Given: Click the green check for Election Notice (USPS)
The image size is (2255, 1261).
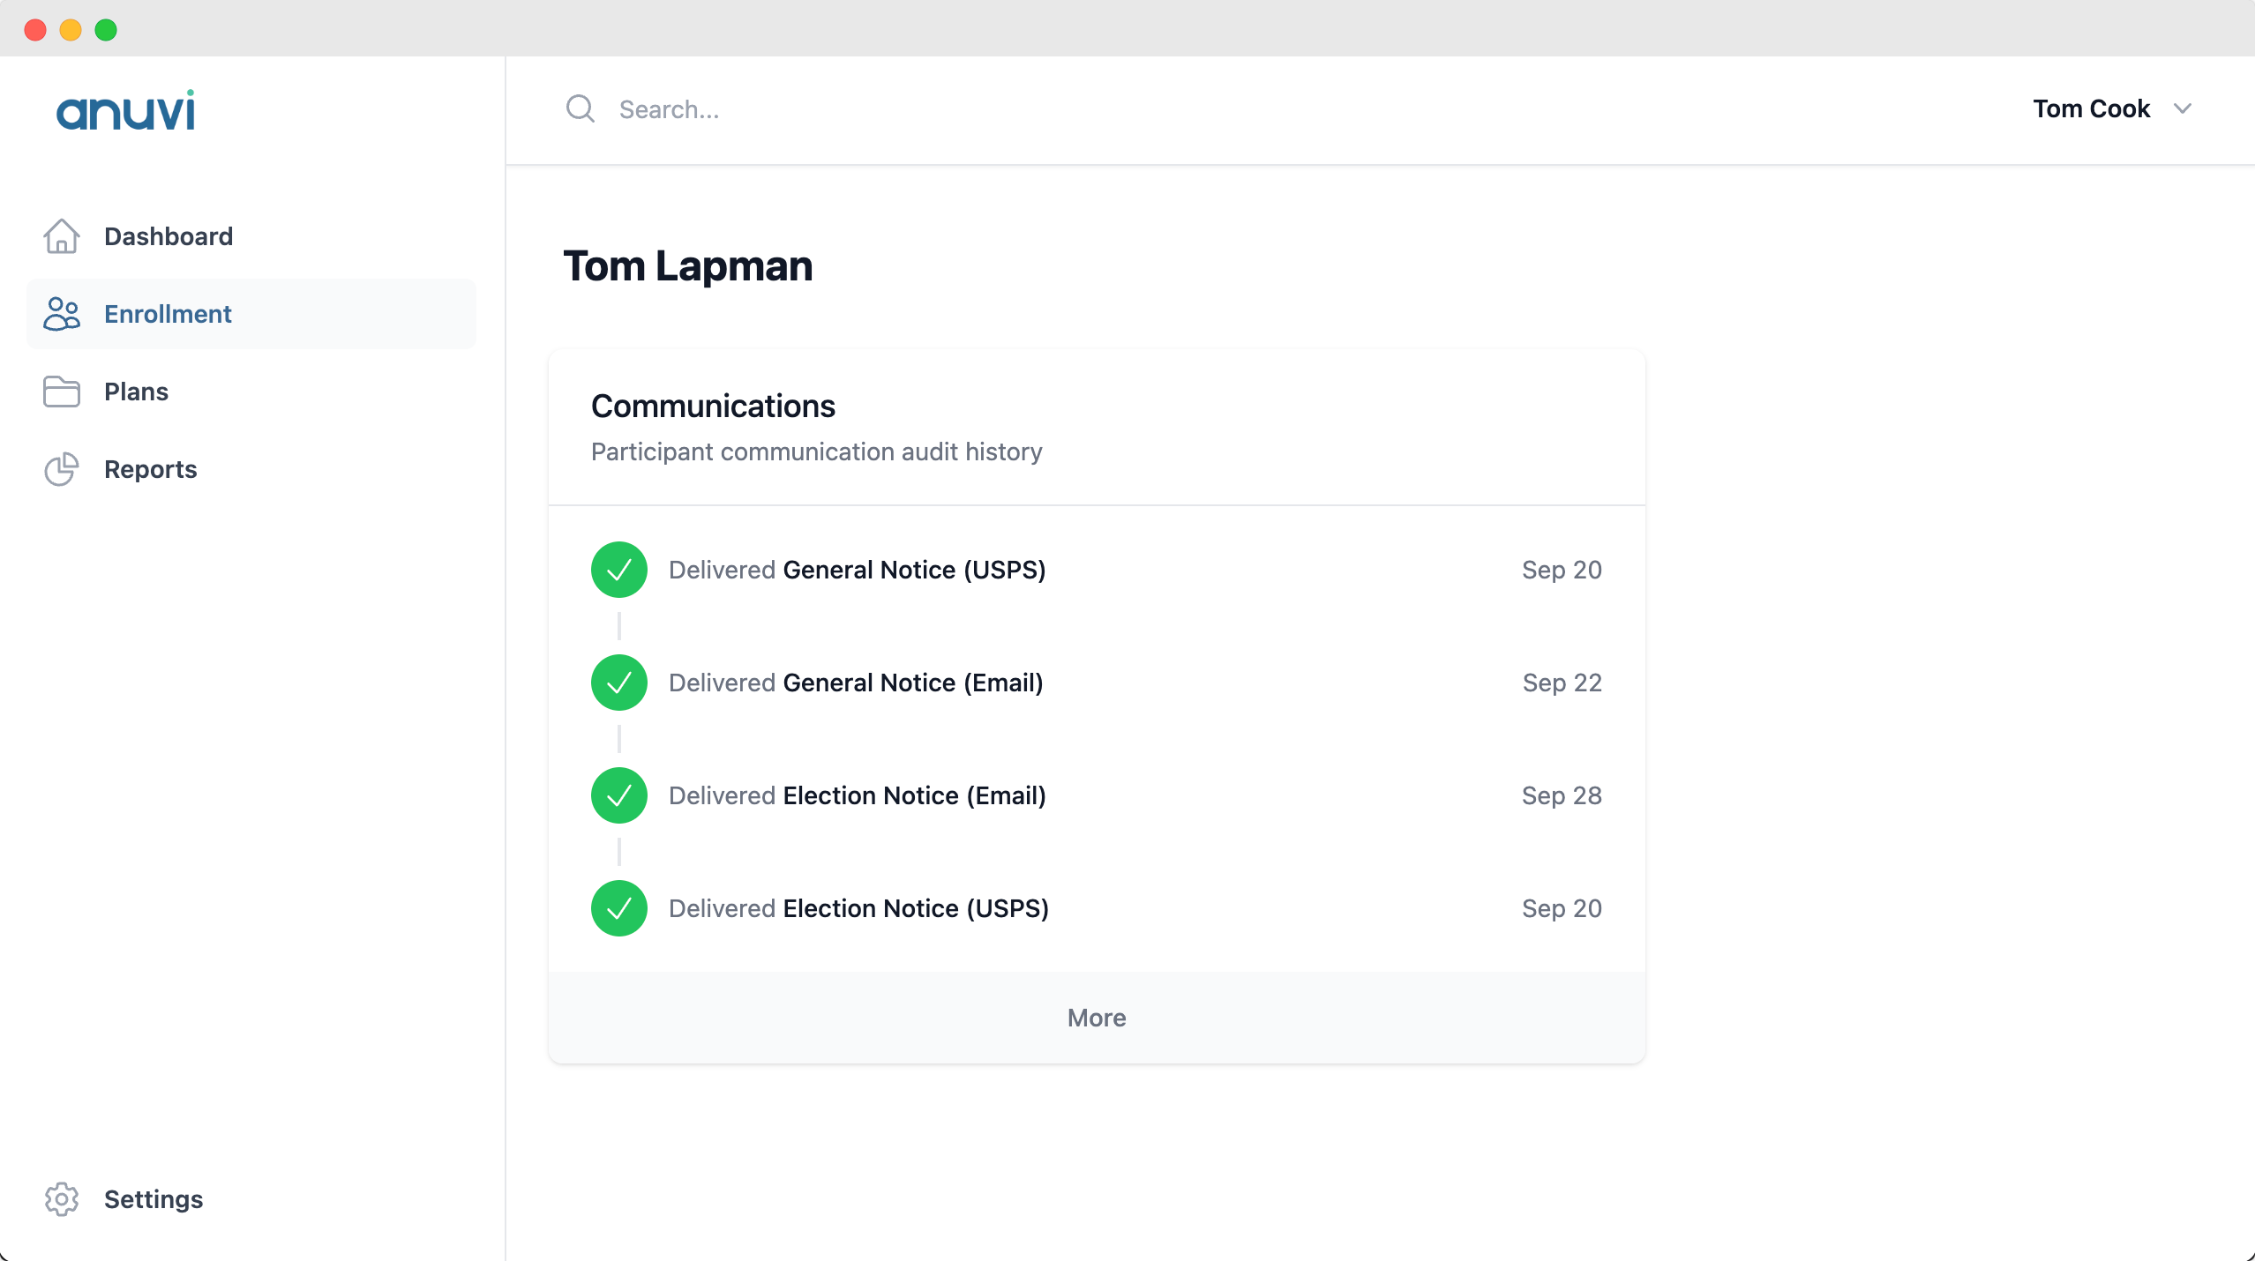Looking at the screenshot, I should [x=619, y=908].
